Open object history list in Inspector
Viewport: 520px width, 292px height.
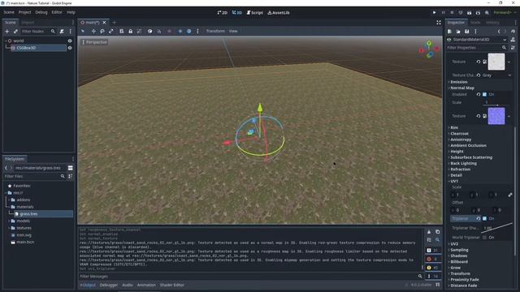coord(513,32)
